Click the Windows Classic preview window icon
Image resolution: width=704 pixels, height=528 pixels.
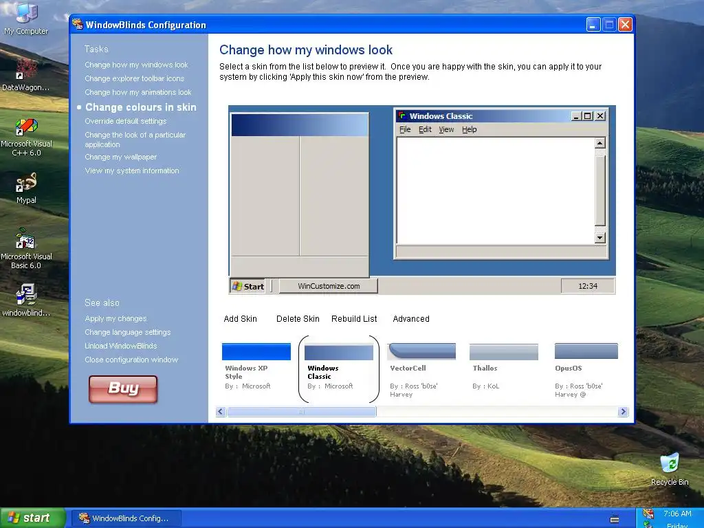tap(402, 115)
